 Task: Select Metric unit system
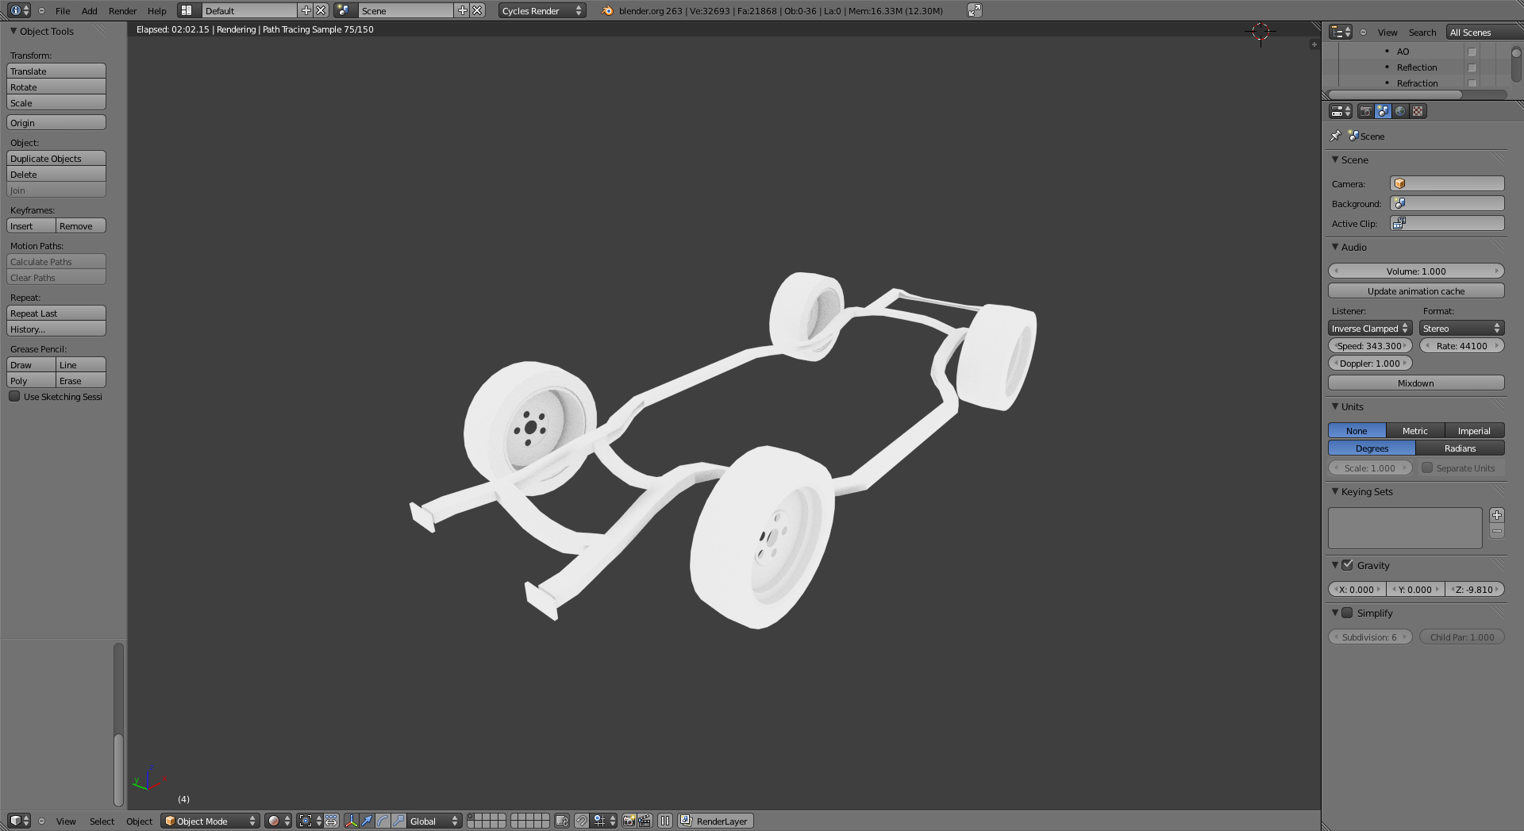pyautogui.click(x=1415, y=430)
